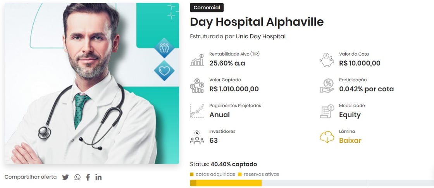Image resolution: width=434 pixels, height=188 pixels.
Task: Click the heart icon on the photo
Action: click(x=164, y=71)
